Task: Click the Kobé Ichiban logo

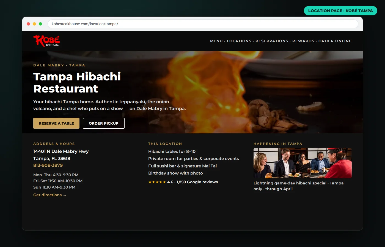Action: tap(46, 41)
